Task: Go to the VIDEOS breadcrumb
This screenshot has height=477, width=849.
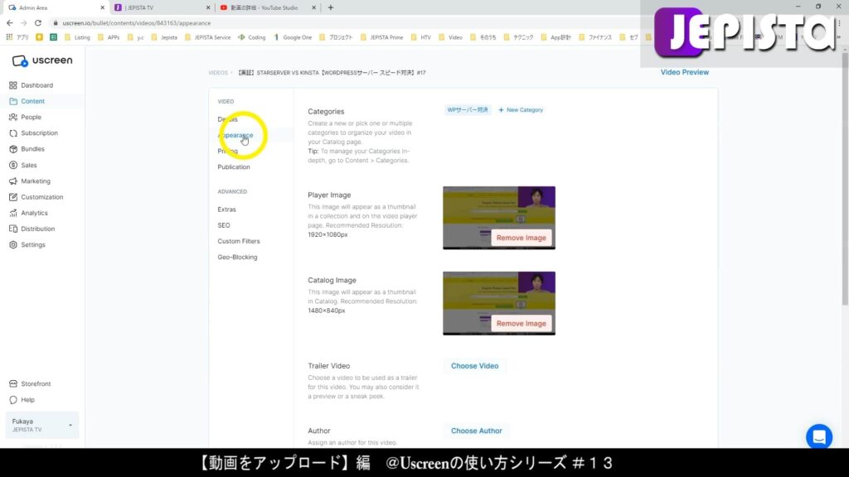Action: [x=218, y=73]
